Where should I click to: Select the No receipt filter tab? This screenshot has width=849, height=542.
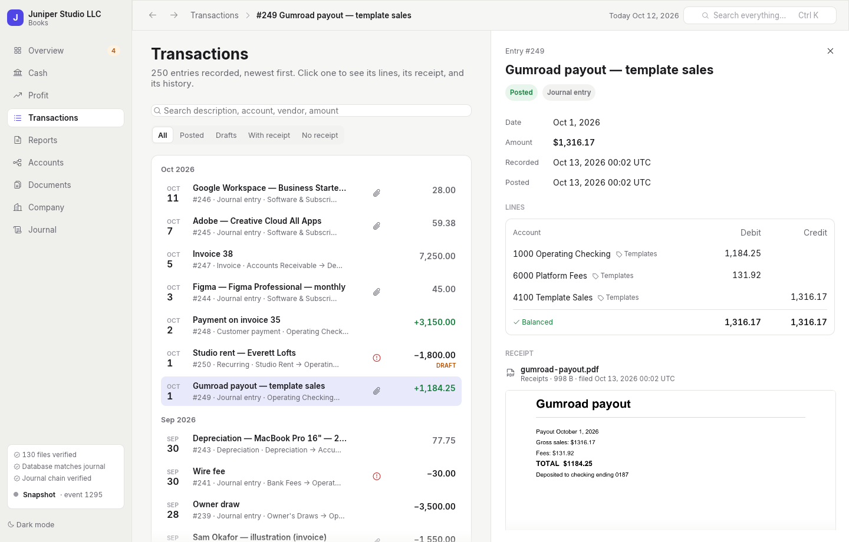[320, 135]
